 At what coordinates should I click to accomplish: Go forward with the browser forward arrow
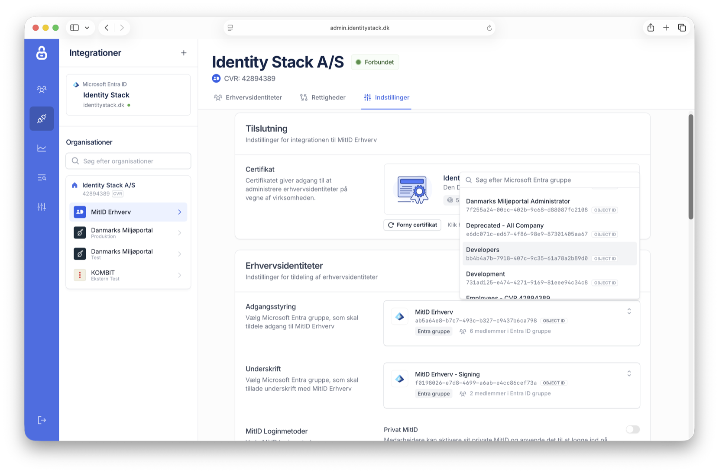coord(122,28)
